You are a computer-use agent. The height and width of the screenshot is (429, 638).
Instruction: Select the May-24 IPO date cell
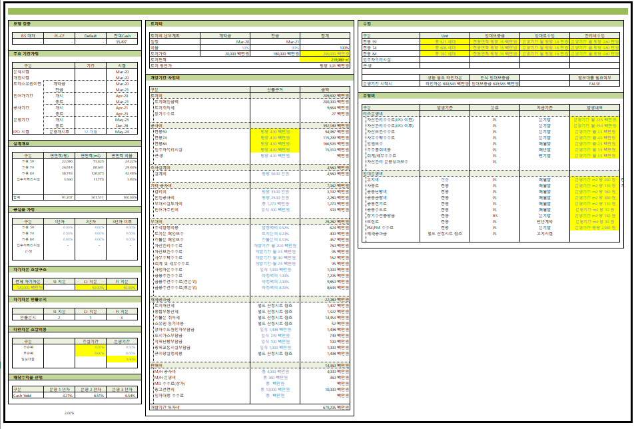[x=122, y=132]
